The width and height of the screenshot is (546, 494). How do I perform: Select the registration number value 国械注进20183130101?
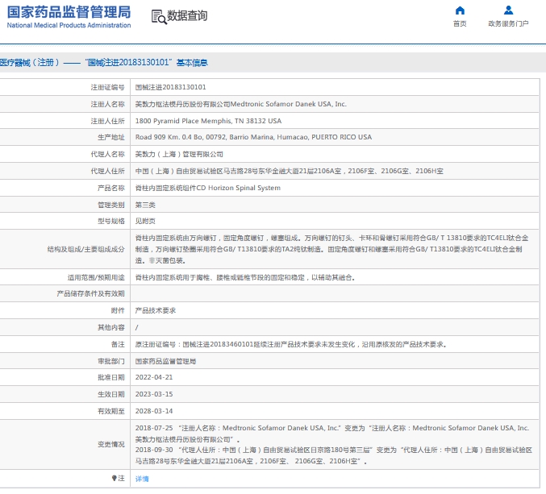(171, 87)
